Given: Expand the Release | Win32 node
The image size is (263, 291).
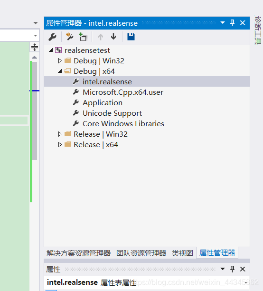Looking at the screenshot, I should point(60,134).
